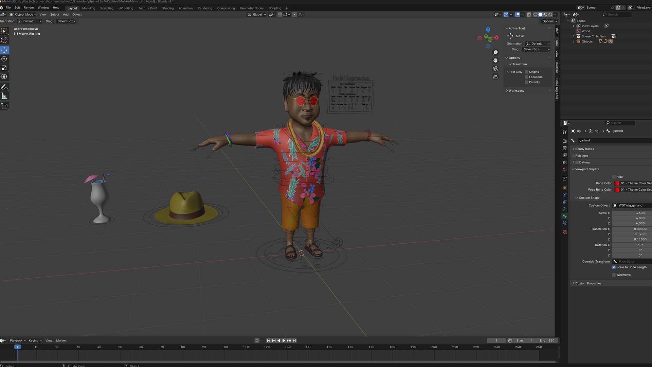This screenshot has height=367, width=652.
Task: Open the viewport Add menu
Action: [66, 15]
